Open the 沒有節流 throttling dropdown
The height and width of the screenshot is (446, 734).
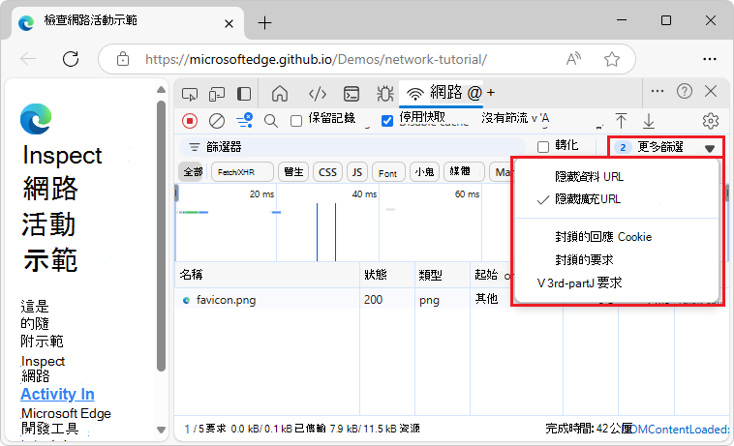tap(515, 119)
